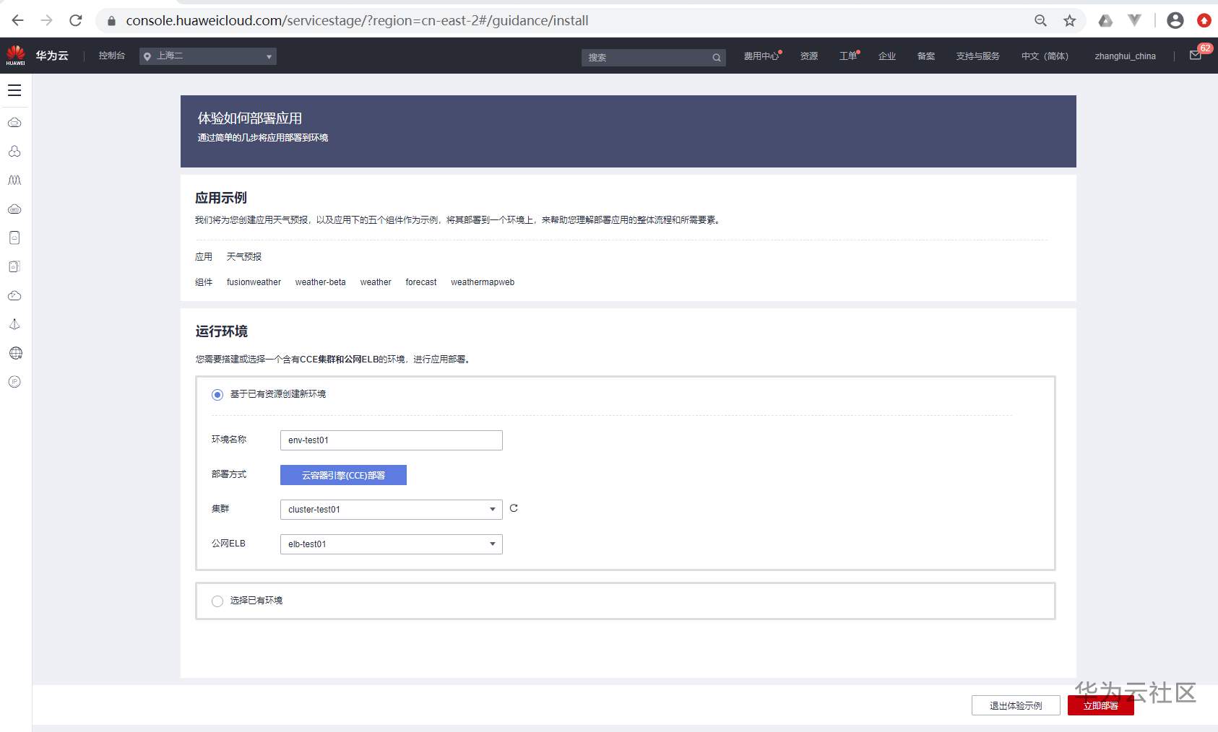
Task: Select create new environment from existing resources
Action: coord(217,395)
